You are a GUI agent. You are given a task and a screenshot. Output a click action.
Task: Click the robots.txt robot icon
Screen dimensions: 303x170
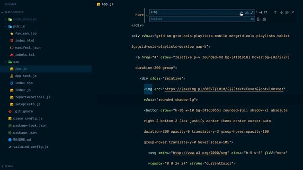(x=12, y=55)
